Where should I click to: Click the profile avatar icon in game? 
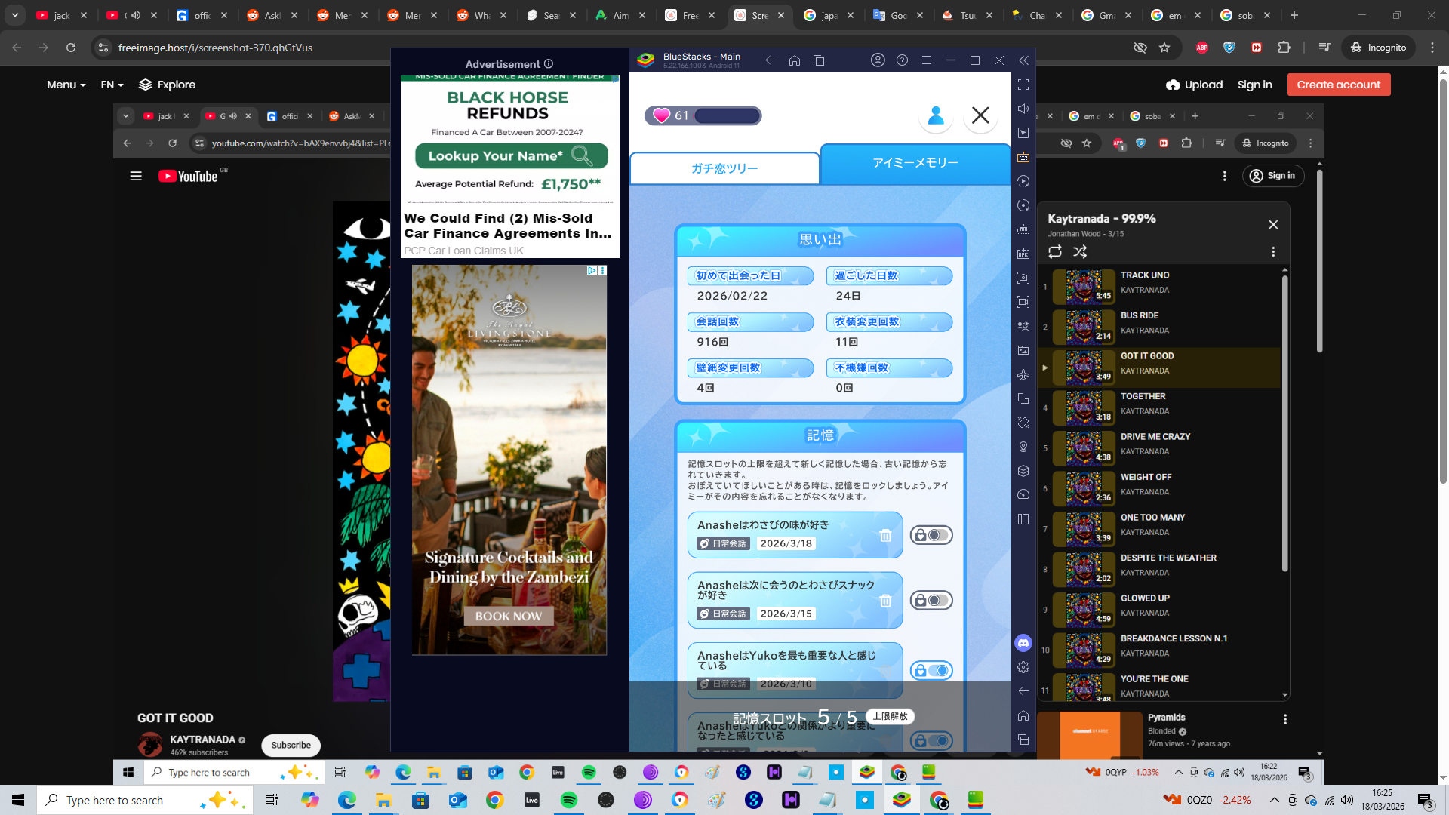935,115
